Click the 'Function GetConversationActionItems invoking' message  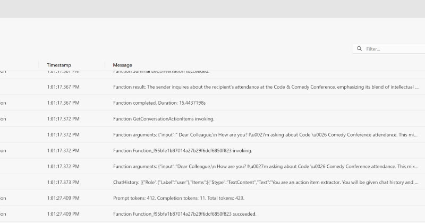[164, 118]
